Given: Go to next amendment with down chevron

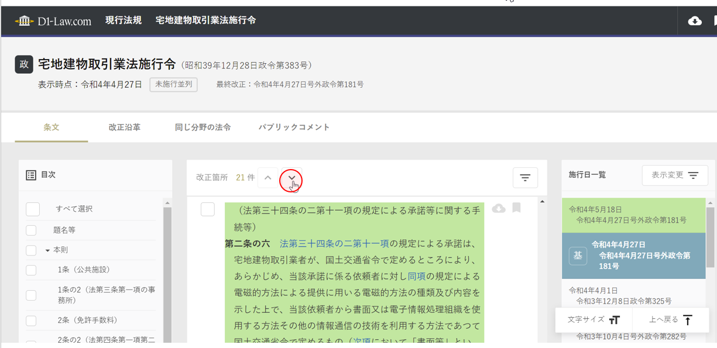Looking at the screenshot, I should [x=291, y=178].
